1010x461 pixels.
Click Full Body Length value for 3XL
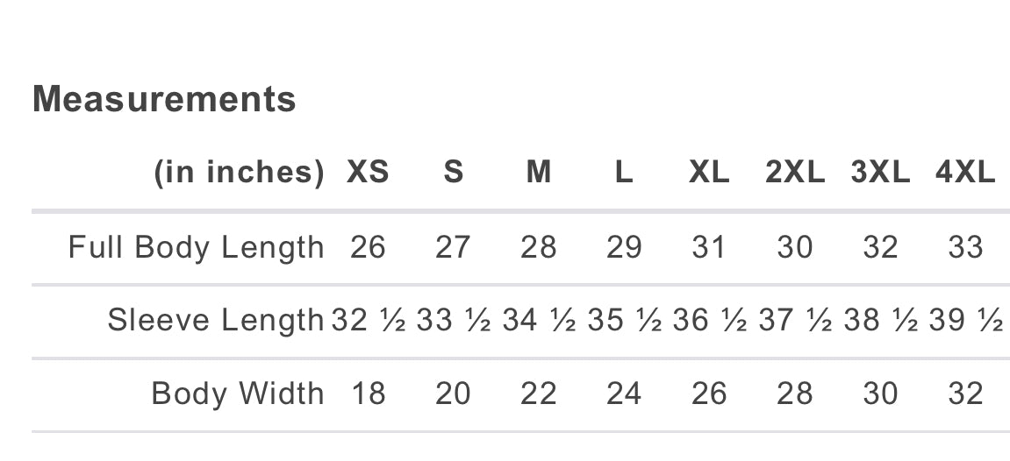pos(880,247)
